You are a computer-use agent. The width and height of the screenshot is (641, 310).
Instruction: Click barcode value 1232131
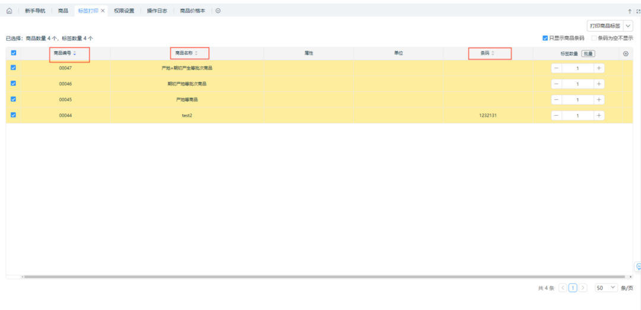488,115
